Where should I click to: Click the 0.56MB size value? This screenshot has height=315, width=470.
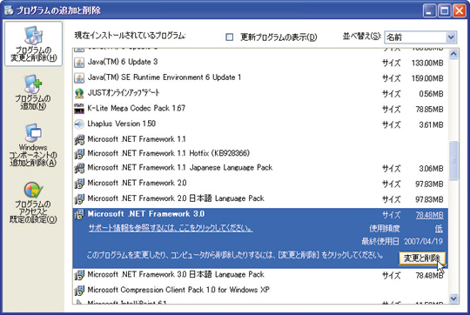click(431, 94)
